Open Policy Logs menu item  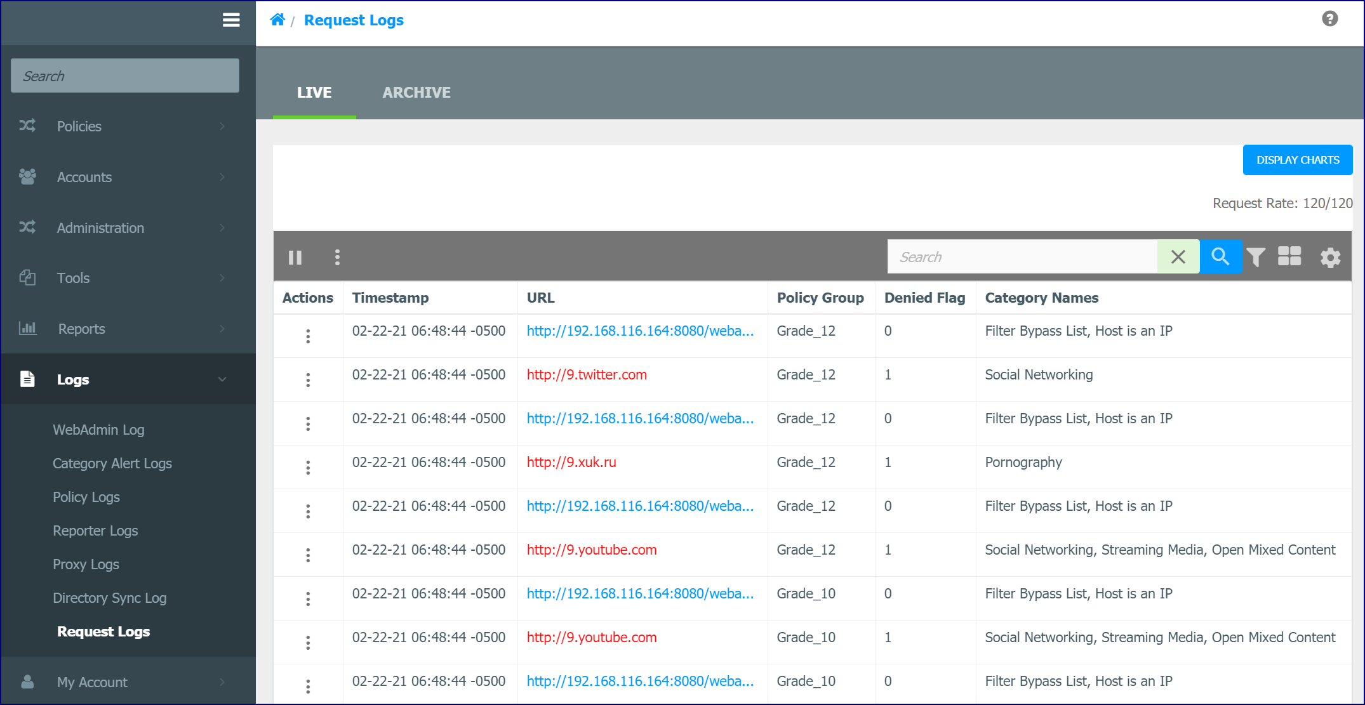tap(86, 497)
